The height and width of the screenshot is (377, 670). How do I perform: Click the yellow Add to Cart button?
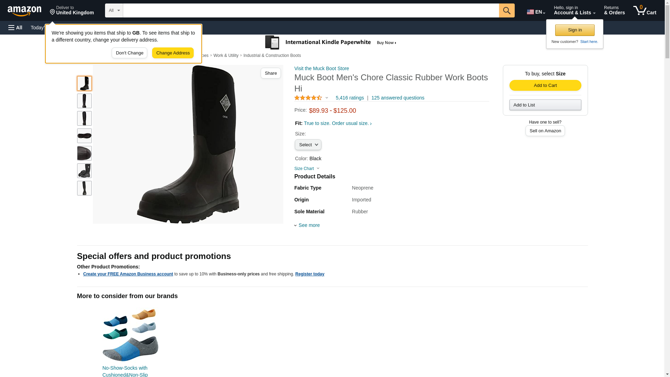pos(545,86)
